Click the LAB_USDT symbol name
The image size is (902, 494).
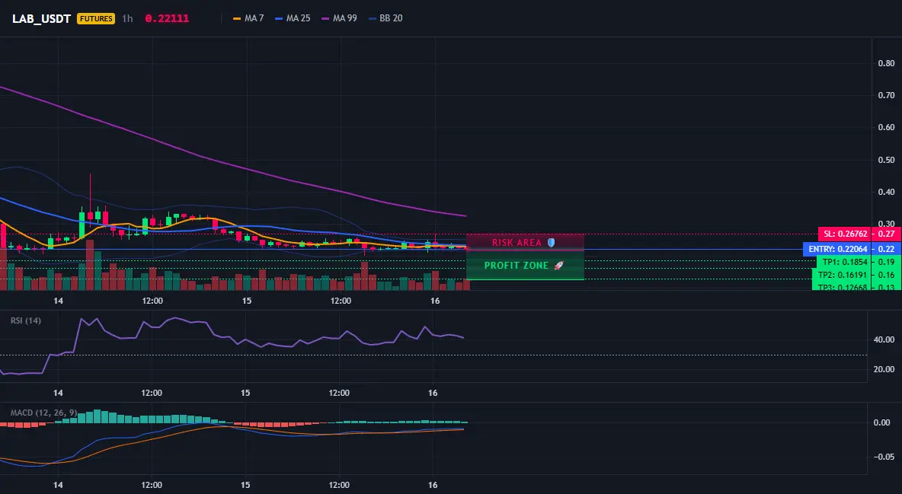tap(41, 18)
